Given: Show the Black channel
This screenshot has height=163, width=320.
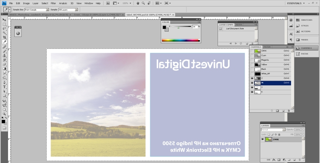Looking at the screenshot, I should pyautogui.click(x=252, y=69).
